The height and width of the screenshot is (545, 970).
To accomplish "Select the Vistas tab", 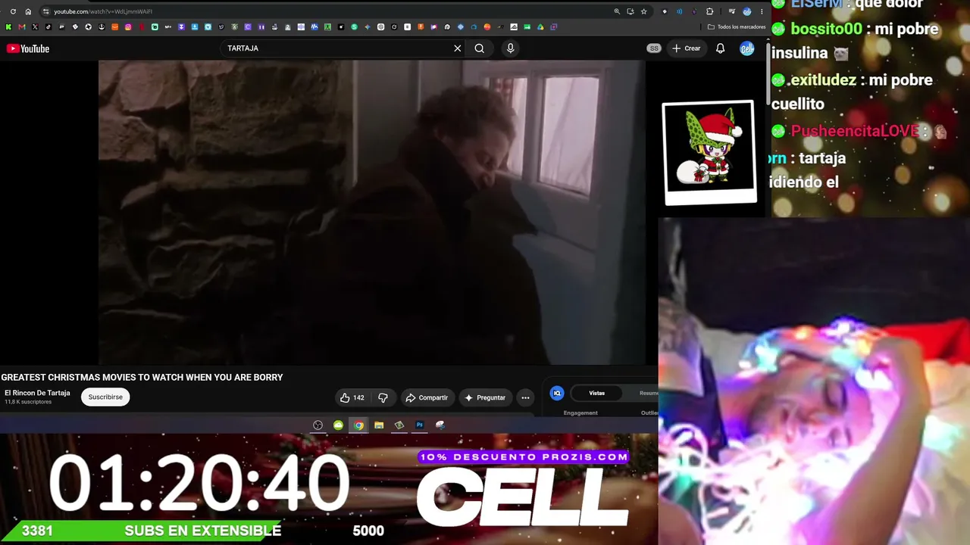I will click(x=597, y=393).
